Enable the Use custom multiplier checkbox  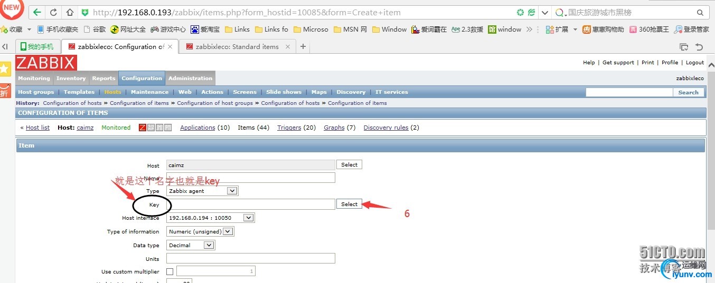point(170,272)
